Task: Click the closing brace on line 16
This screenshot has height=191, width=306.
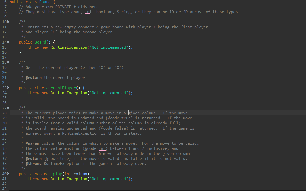Action: click(20, 52)
